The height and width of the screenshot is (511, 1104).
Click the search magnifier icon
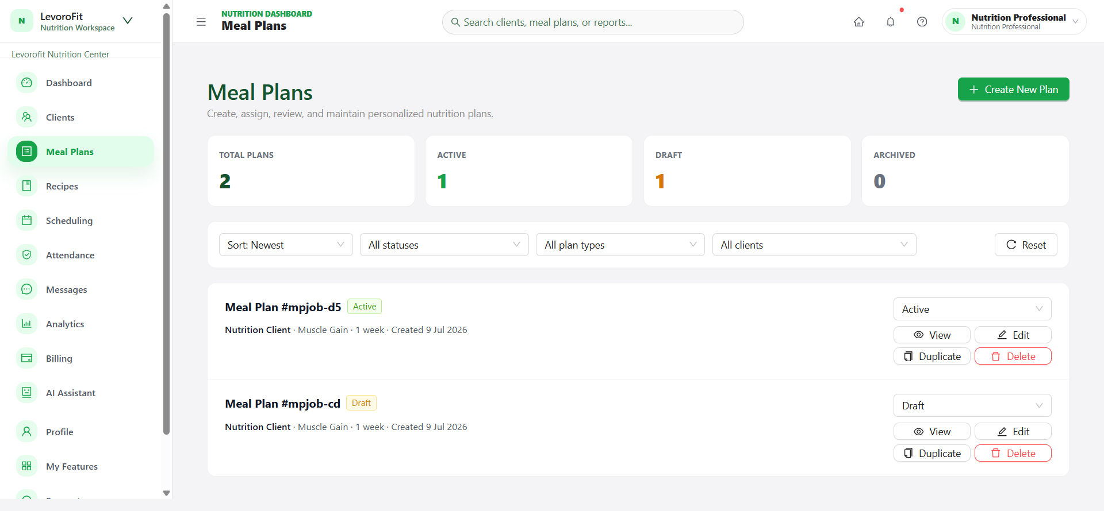tap(455, 22)
